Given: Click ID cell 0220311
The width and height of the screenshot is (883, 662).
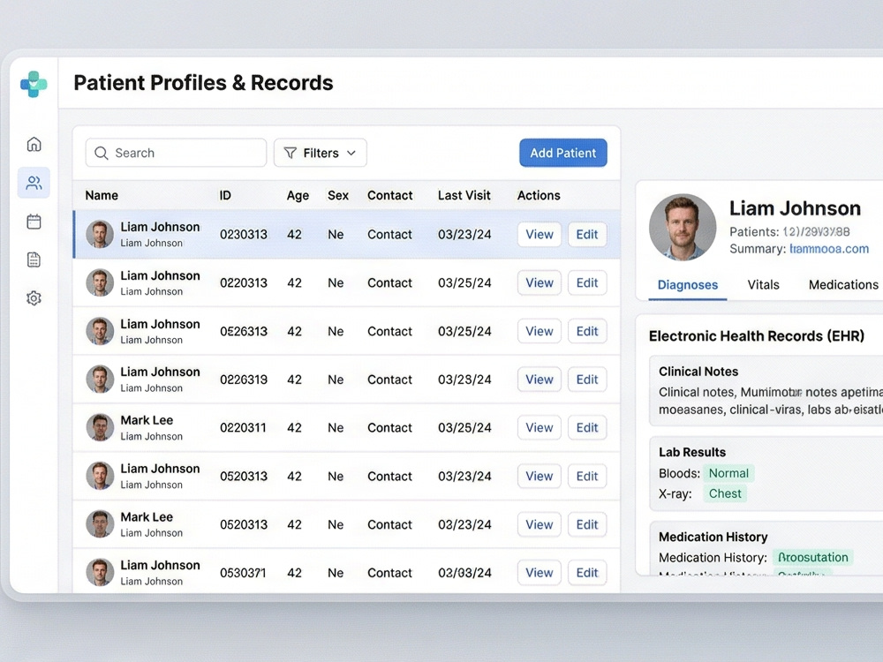Looking at the screenshot, I should click(x=243, y=428).
